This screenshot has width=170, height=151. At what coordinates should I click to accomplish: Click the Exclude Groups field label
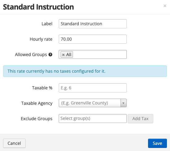tap(36, 119)
